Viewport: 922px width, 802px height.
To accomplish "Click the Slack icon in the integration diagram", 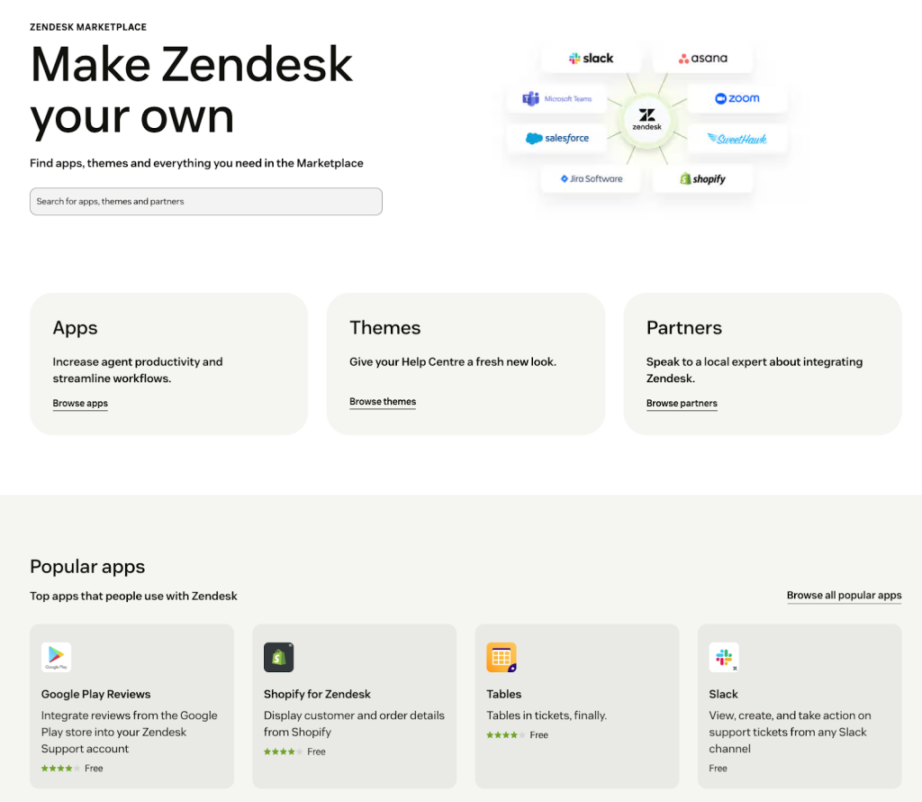I will 592,57.
